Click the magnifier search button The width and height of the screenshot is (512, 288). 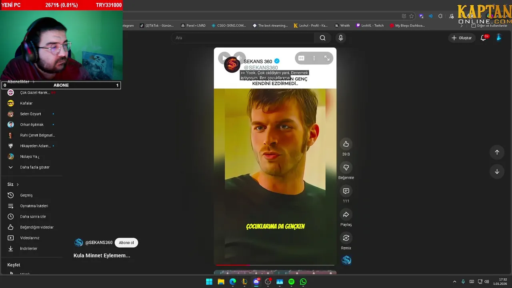coord(323,38)
